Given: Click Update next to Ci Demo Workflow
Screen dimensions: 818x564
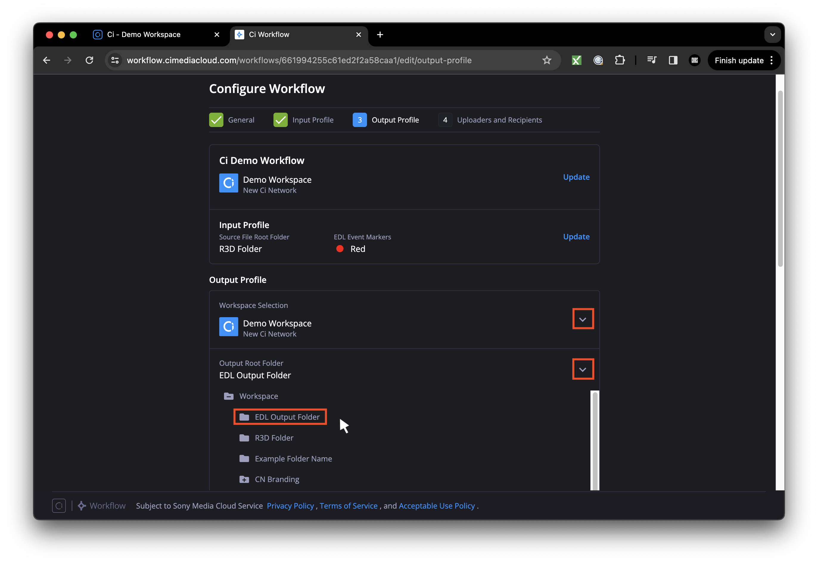Looking at the screenshot, I should pyautogui.click(x=576, y=177).
